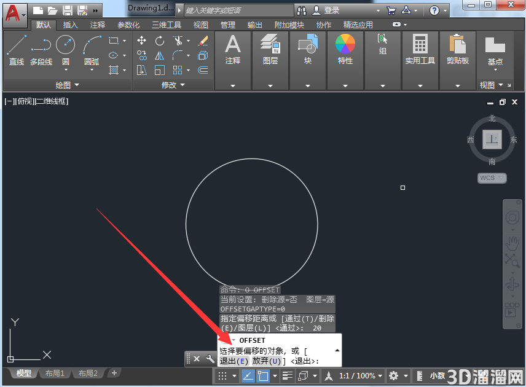Click the Ellipse draw tool icon

click(x=114, y=55)
